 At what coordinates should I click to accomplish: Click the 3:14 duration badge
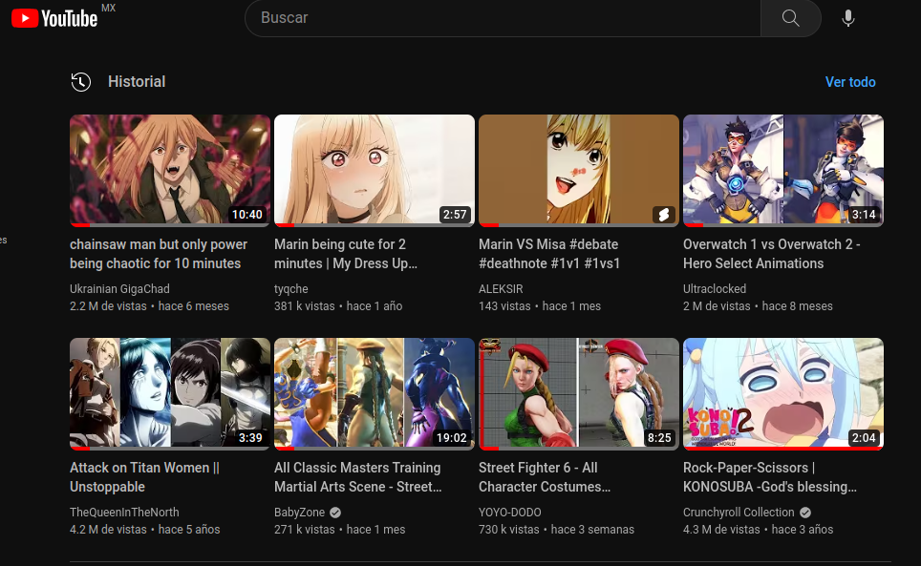click(x=864, y=215)
